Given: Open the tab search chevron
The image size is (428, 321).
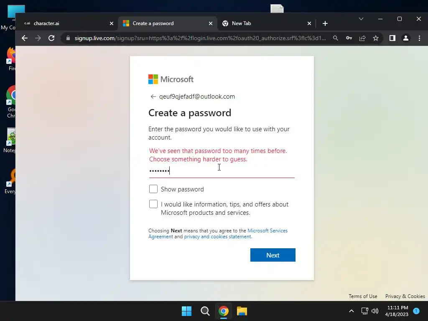Looking at the screenshot, I should [x=361, y=19].
